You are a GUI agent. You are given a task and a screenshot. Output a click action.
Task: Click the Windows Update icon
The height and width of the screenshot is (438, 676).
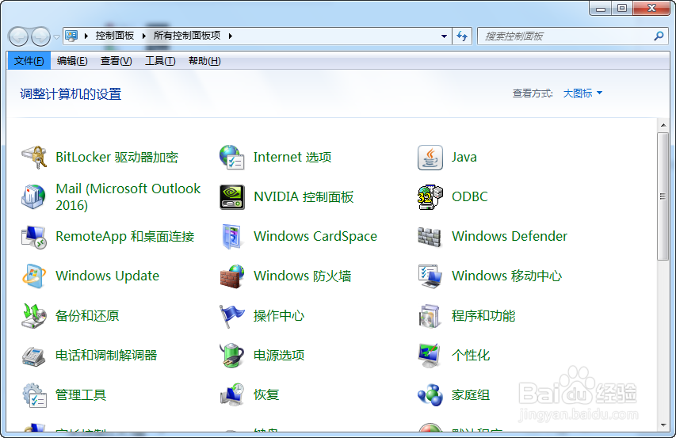(34, 276)
